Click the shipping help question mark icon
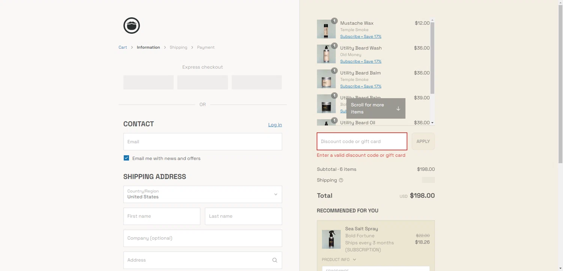Screen dimensions: 563x271 (341, 180)
